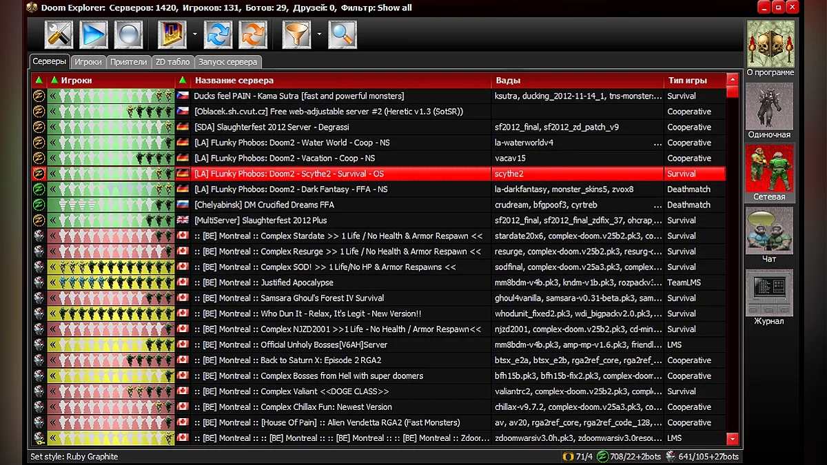
Task: Click the blue refresh arrows icon
Action: (x=218, y=34)
